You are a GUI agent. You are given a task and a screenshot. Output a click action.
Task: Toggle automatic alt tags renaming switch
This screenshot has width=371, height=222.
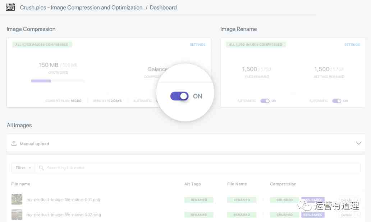(x=336, y=101)
